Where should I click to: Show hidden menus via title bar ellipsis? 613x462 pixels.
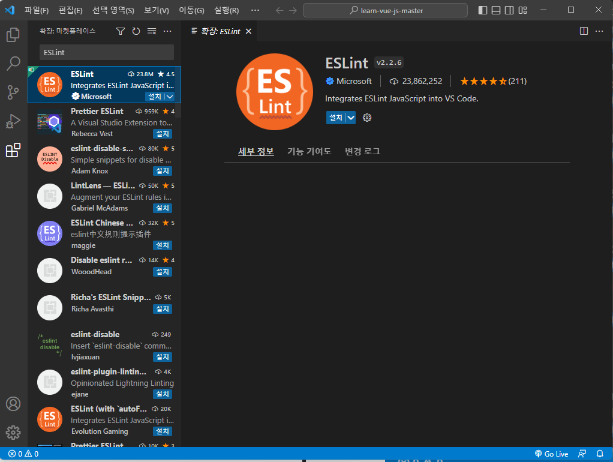click(255, 10)
